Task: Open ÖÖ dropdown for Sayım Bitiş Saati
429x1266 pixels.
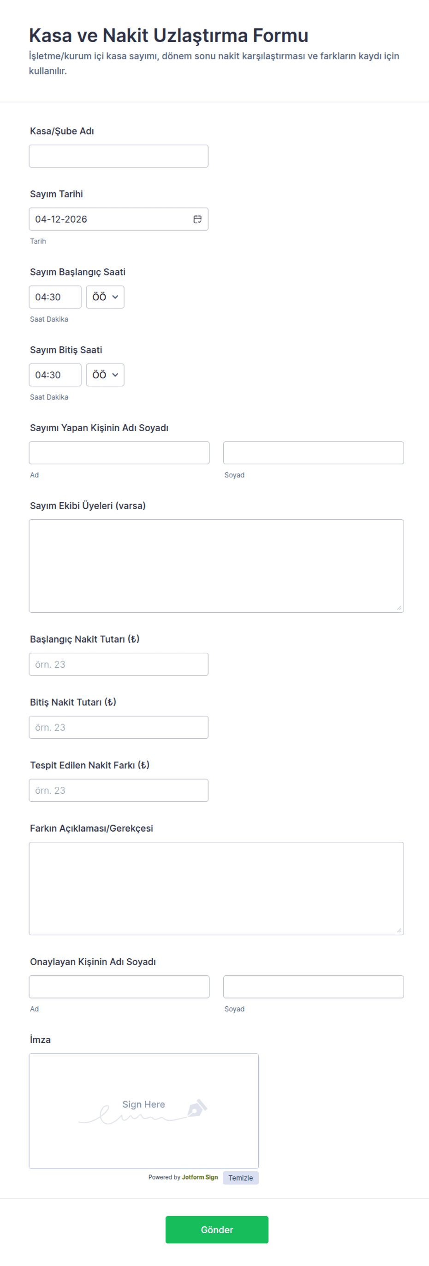Action: coord(105,375)
